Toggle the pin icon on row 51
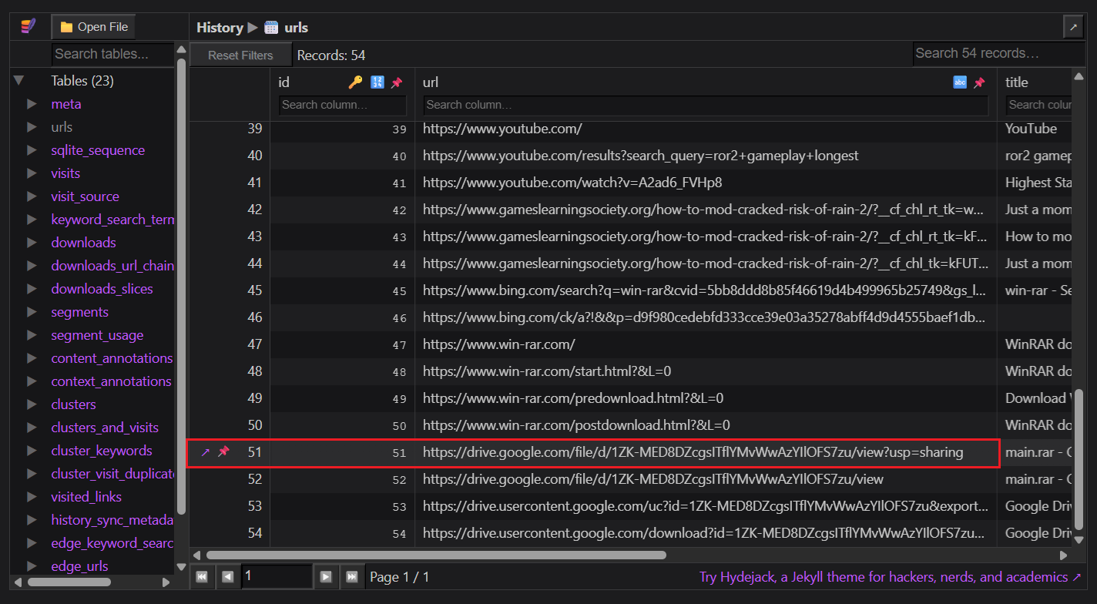 (x=223, y=452)
